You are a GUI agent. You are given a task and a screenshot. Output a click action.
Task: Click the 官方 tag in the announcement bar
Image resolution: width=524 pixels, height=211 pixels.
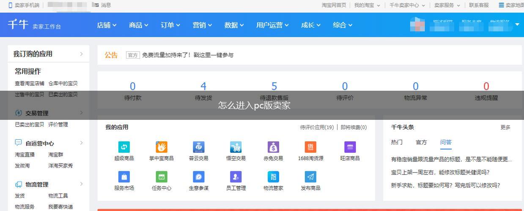click(133, 55)
